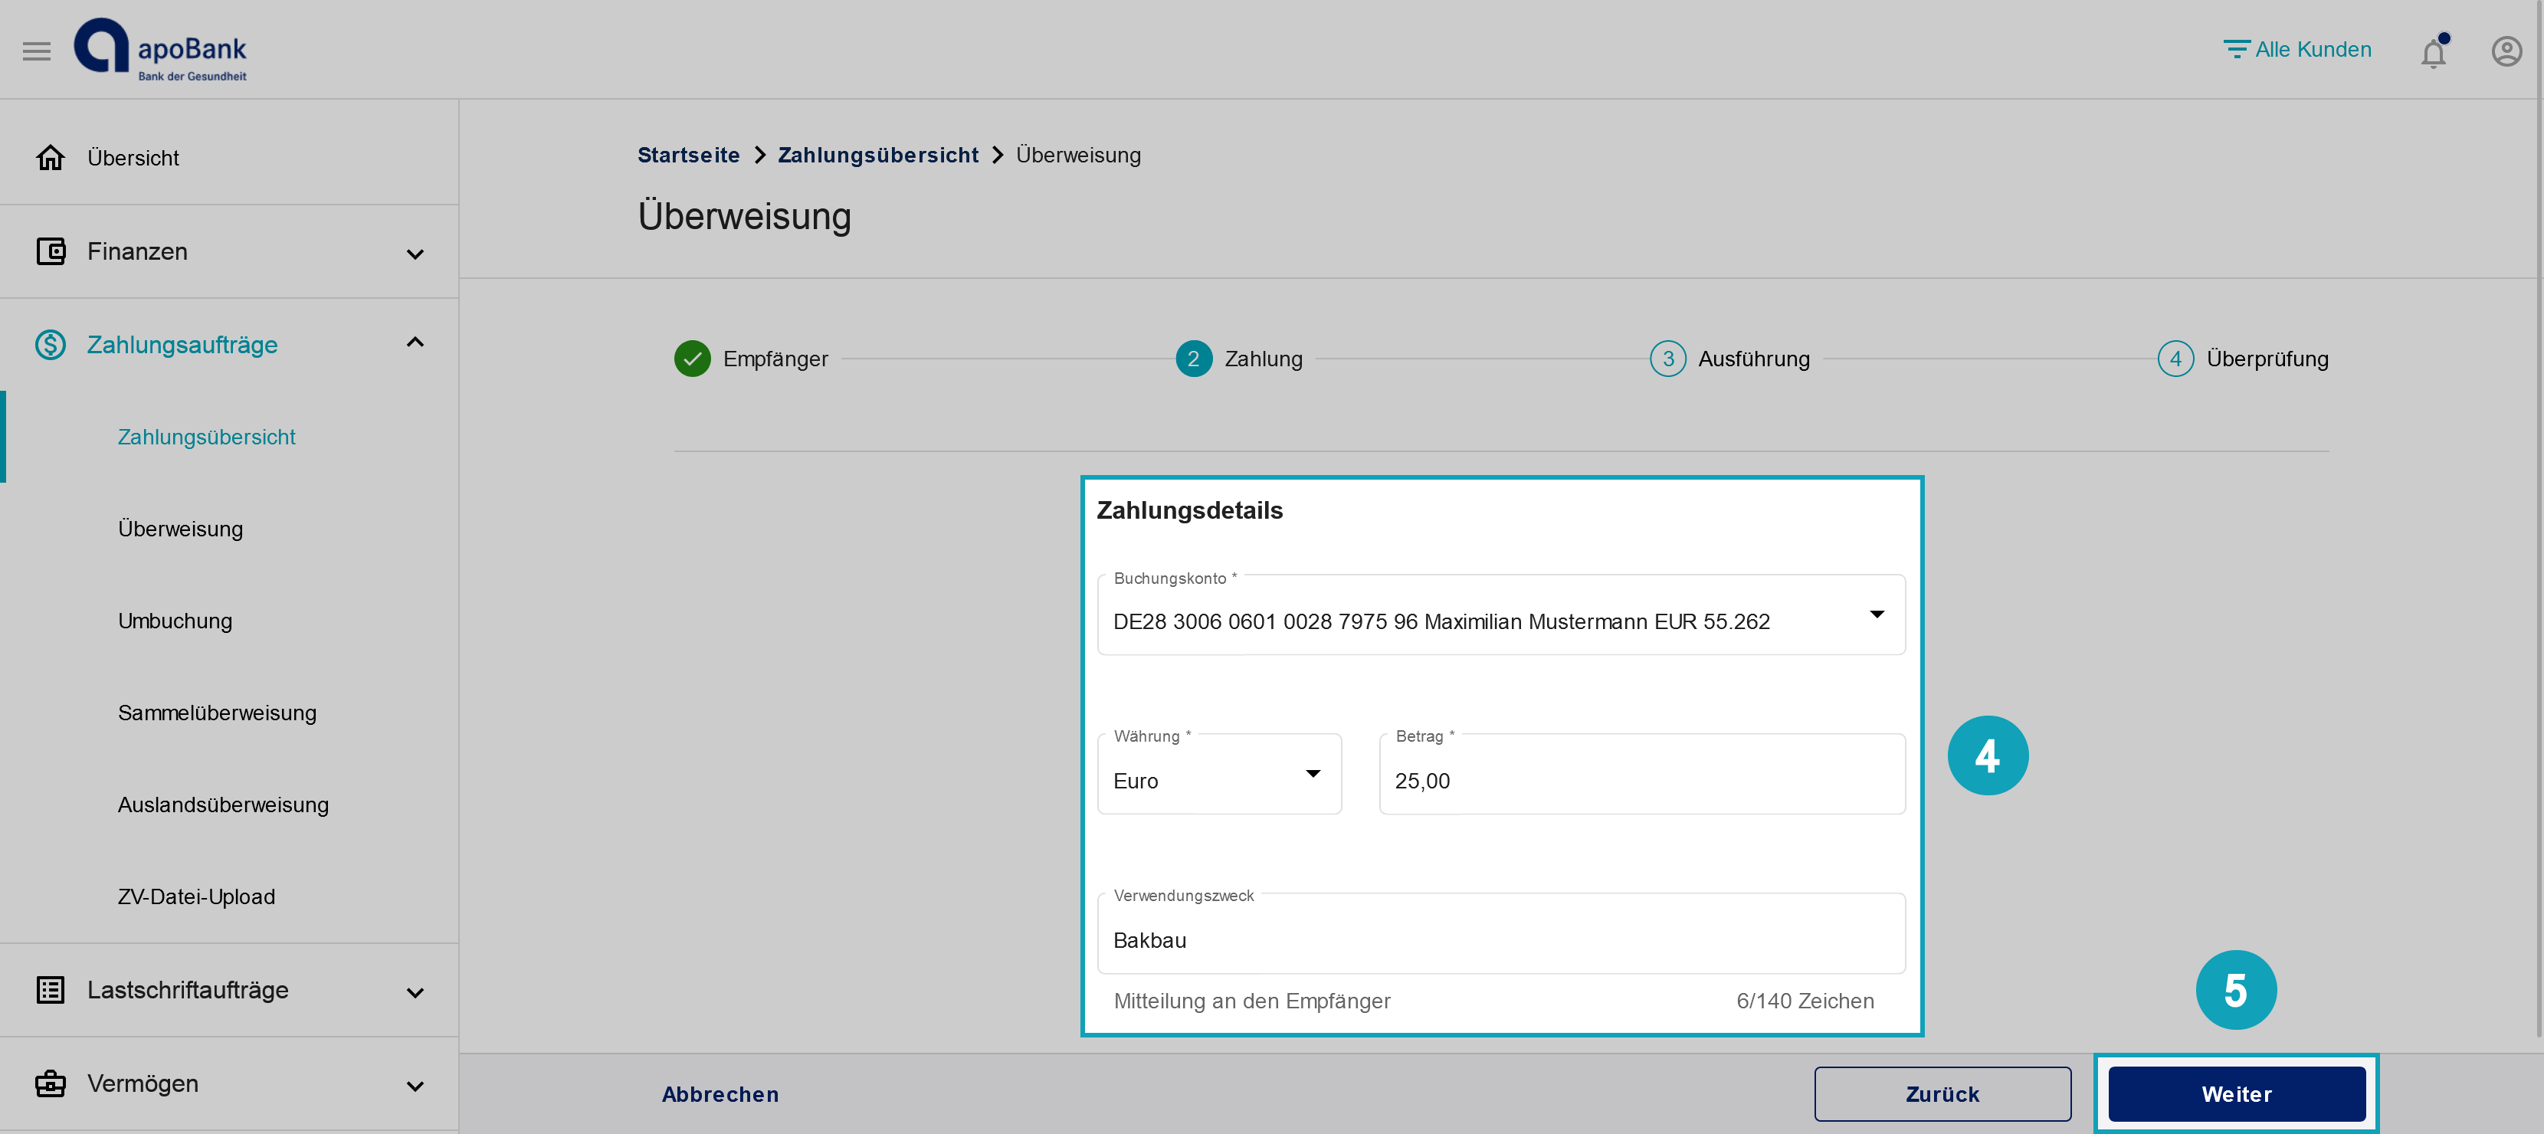Click the Zahlungsübersicht breadcrumb link

[x=877, y=152]
